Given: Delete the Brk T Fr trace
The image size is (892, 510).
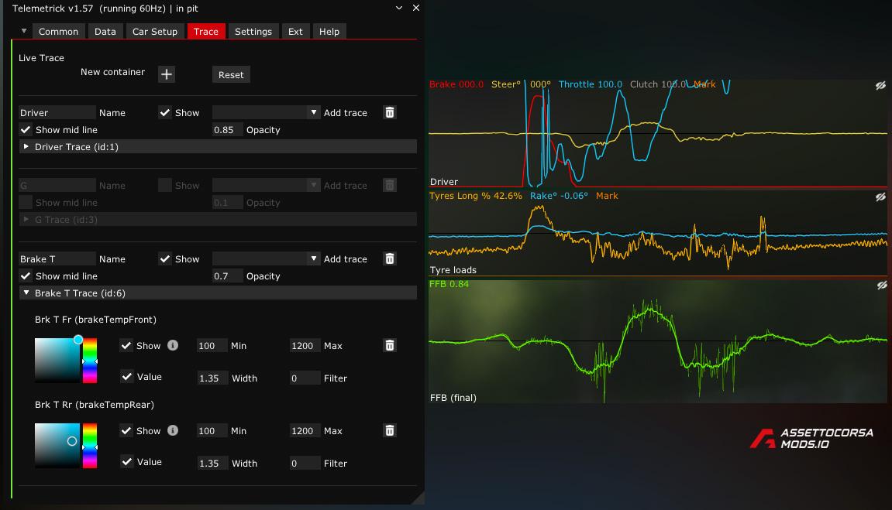Looking at the screenshot, I should coord(390,345).
